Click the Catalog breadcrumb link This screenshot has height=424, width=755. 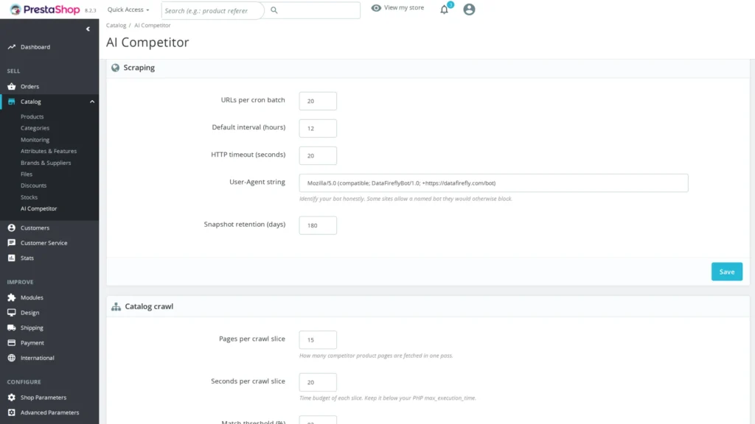[x=116, y=26]
